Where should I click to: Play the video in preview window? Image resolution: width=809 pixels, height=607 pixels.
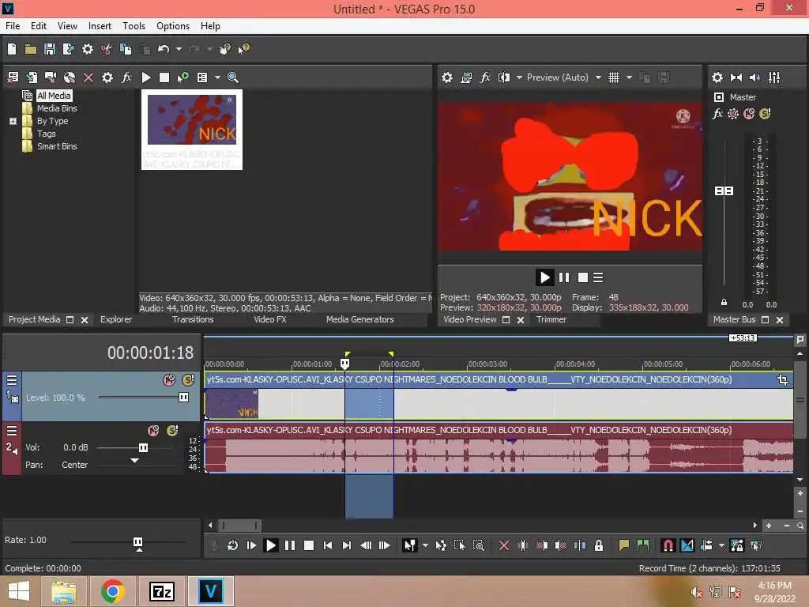544,277
